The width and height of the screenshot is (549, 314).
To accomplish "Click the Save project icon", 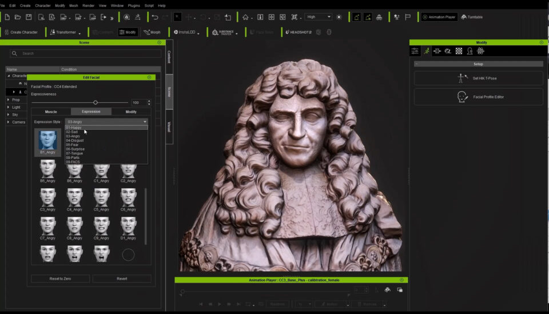I will point(29,17).
